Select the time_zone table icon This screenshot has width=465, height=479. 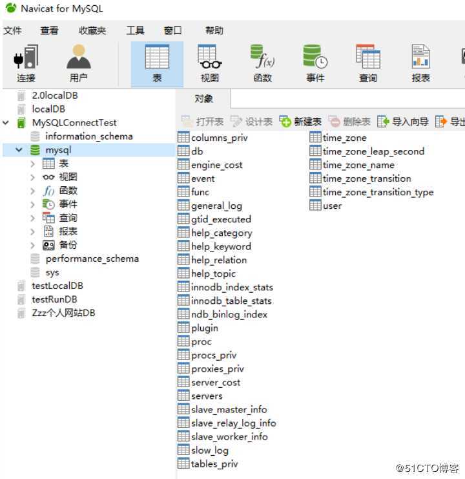click(315, 137)
